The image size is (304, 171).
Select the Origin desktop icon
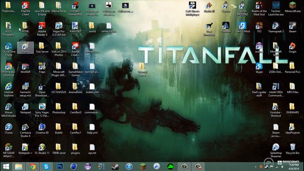pyautogui.click(x=293, y=47)
